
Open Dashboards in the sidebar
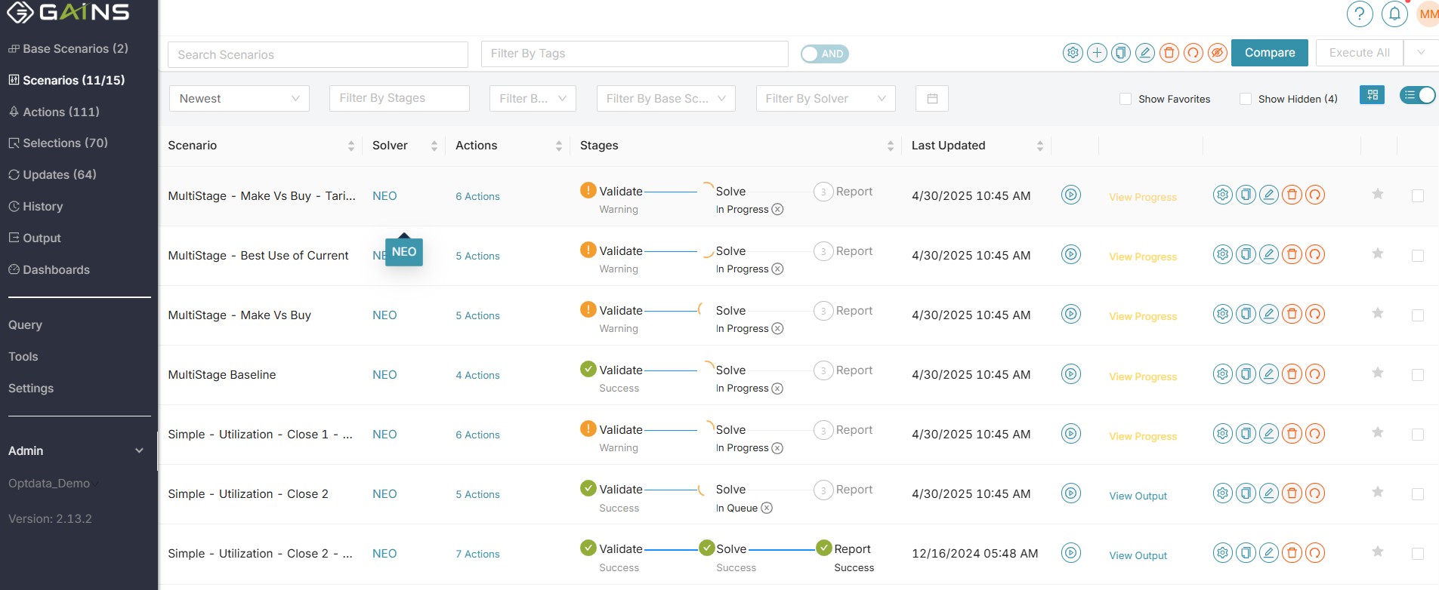[x=56, y=270]
